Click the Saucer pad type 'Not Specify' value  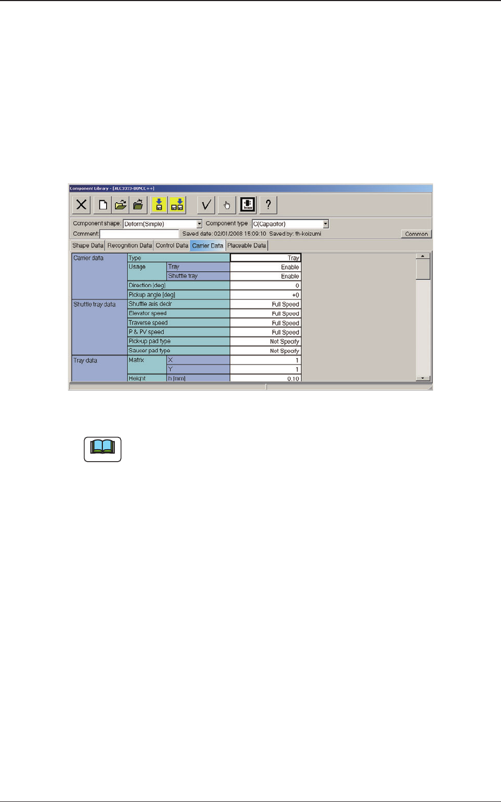(x=266, y=351)
